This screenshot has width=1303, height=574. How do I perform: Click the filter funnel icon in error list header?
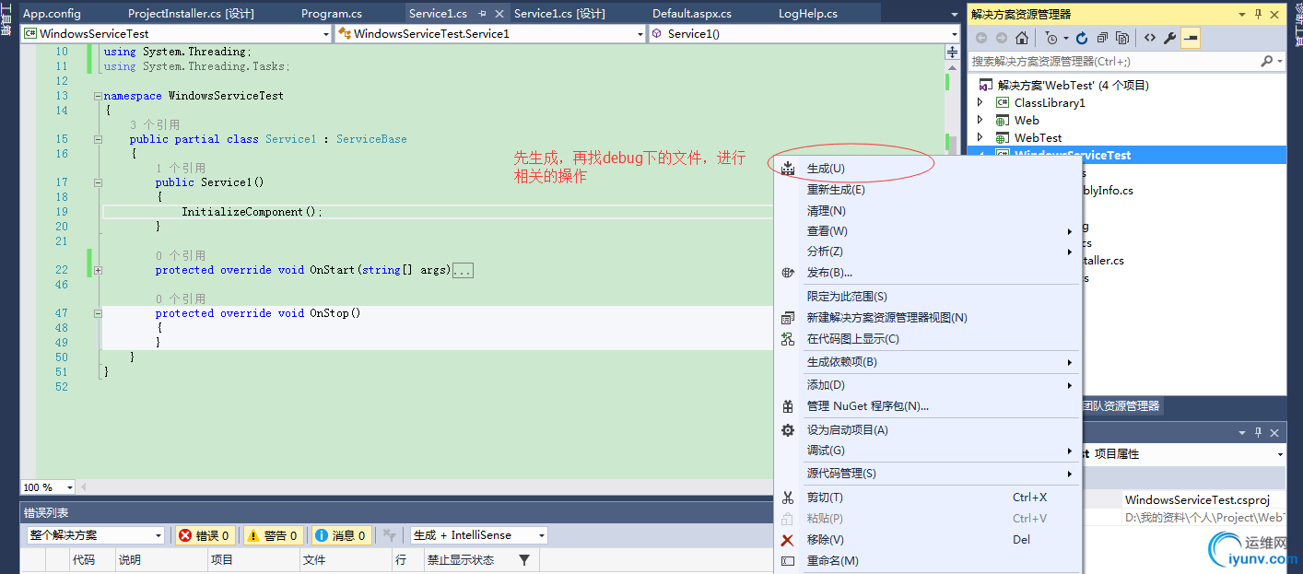[x=524, y=560]
